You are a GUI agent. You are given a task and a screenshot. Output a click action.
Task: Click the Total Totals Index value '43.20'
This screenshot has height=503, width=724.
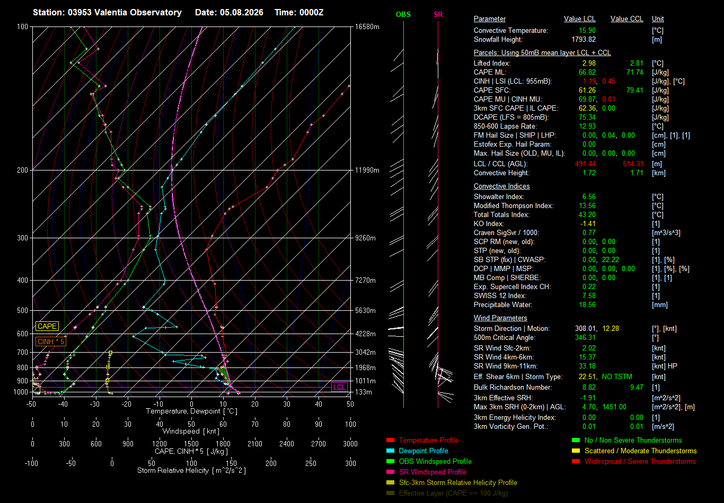[x=587, y=215]
